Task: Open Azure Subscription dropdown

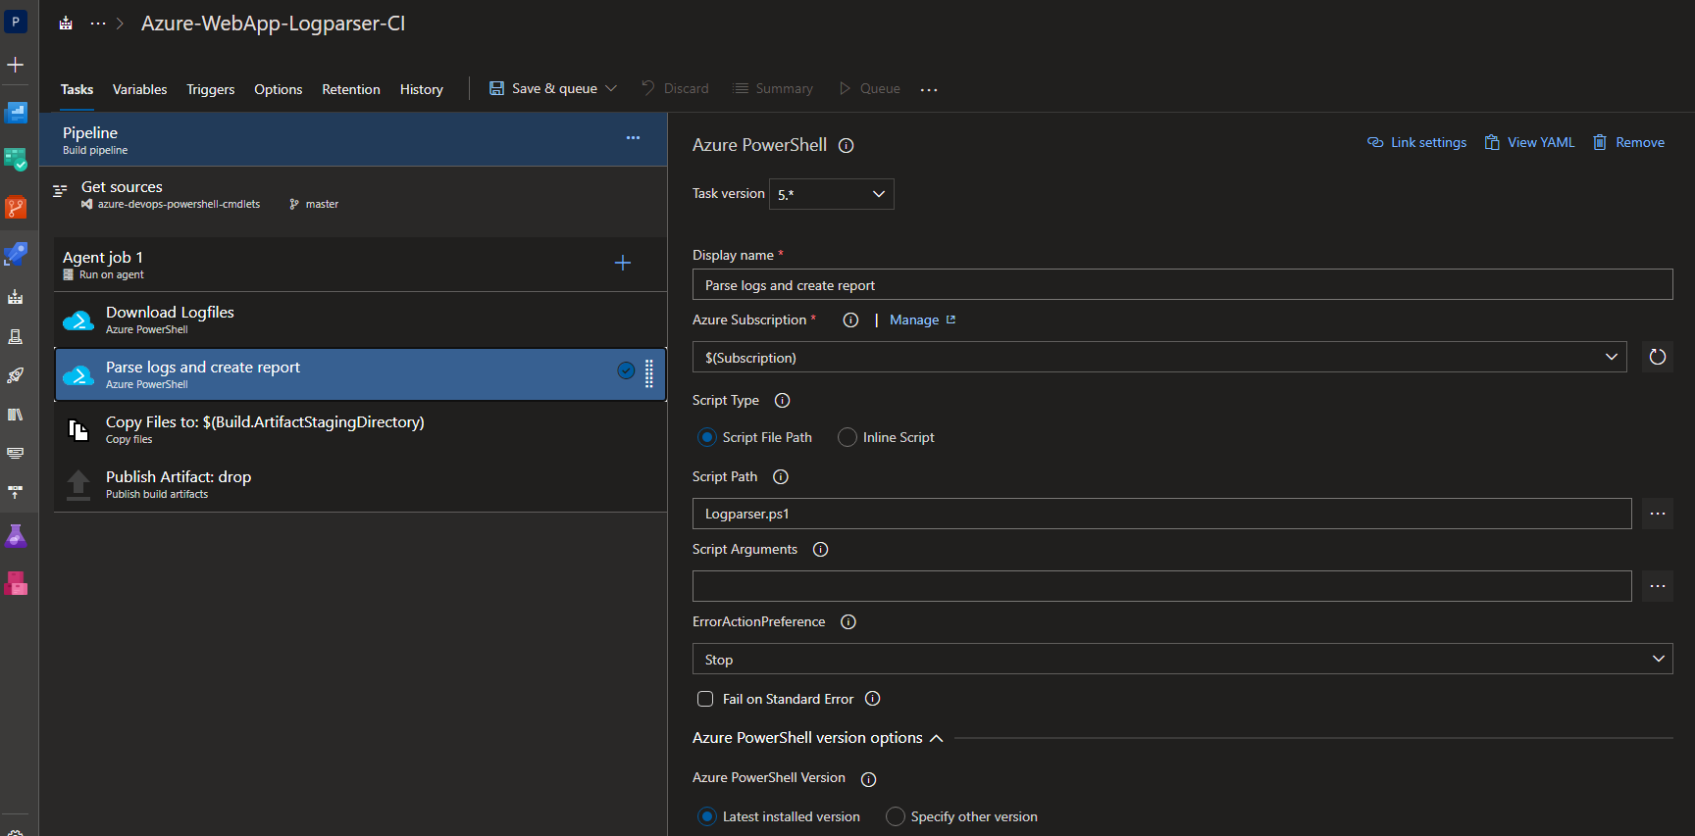Action: (x=1159, y=357)
